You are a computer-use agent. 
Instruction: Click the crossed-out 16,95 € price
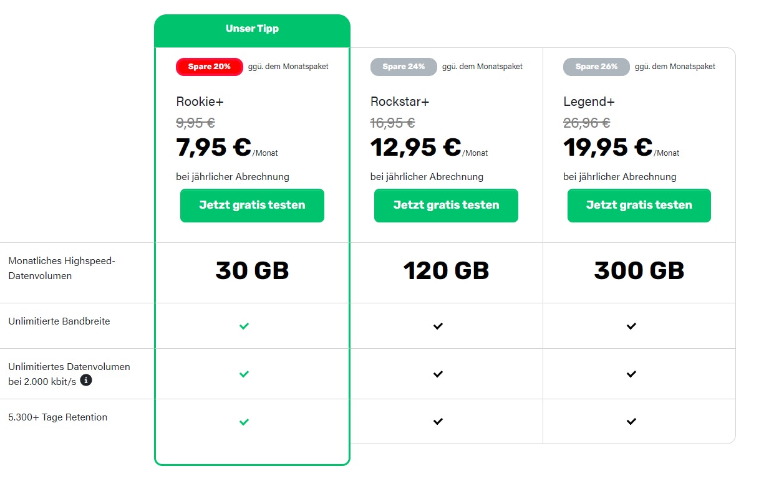393,123
